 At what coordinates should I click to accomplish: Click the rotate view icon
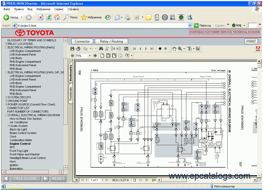pos(127,56)
